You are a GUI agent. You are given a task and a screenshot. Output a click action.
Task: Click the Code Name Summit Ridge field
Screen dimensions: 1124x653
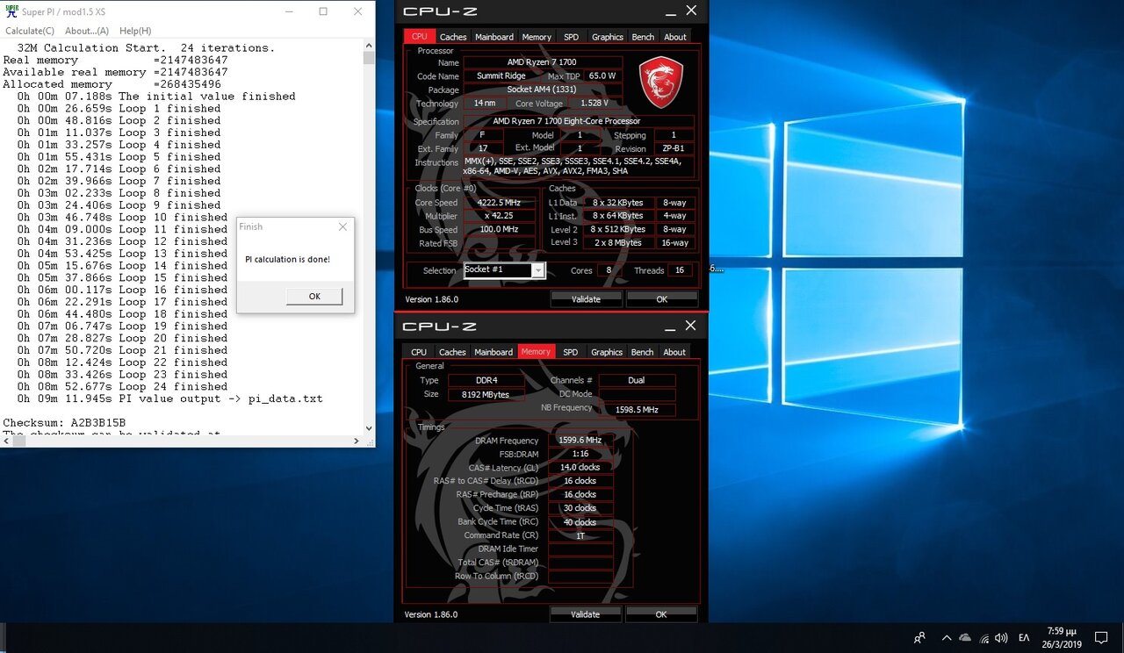point(501,75)
